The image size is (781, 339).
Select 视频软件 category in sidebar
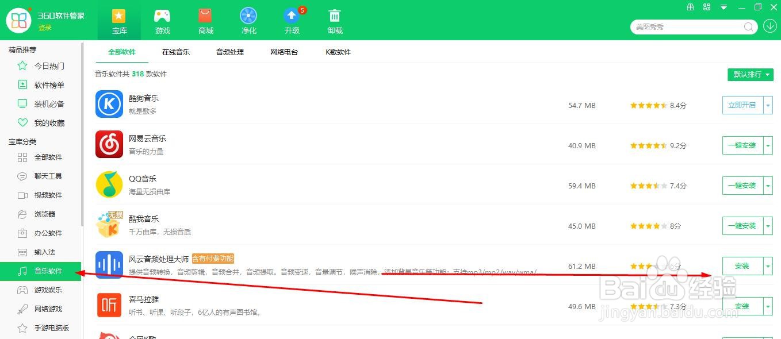click(41, 195)
